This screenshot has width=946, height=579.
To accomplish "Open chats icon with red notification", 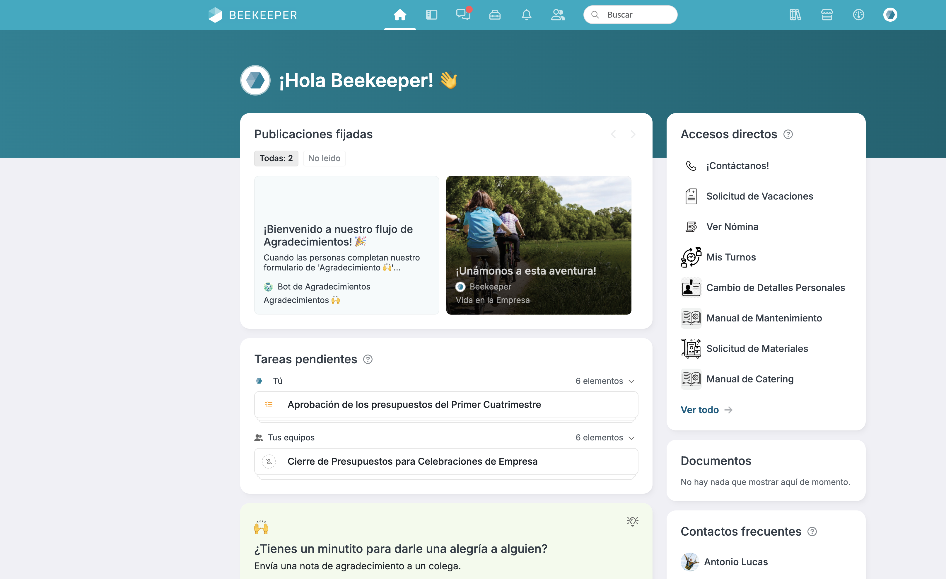I will pyautogui.click(x=463, y=15).
